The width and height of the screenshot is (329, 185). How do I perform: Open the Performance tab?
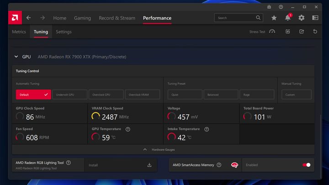pos(157,18)
